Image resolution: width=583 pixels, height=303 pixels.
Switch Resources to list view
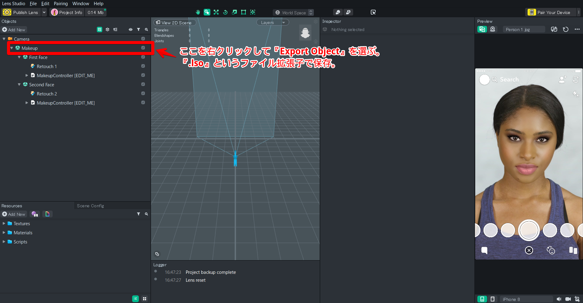pos(135,299)
